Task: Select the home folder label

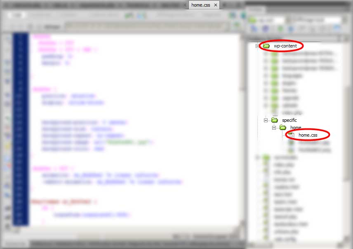Action: tap(296, 128)
